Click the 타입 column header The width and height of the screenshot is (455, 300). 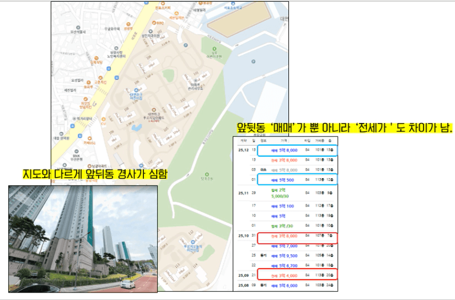pyautogui.click(x=308, y=140)
